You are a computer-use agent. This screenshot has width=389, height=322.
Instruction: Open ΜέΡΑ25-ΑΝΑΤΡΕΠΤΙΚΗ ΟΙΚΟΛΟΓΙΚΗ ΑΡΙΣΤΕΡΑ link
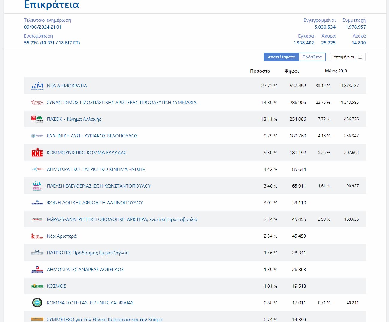click(122, 219)
